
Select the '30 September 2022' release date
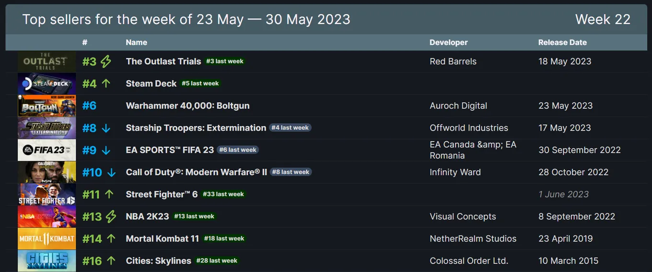point(580,150)
